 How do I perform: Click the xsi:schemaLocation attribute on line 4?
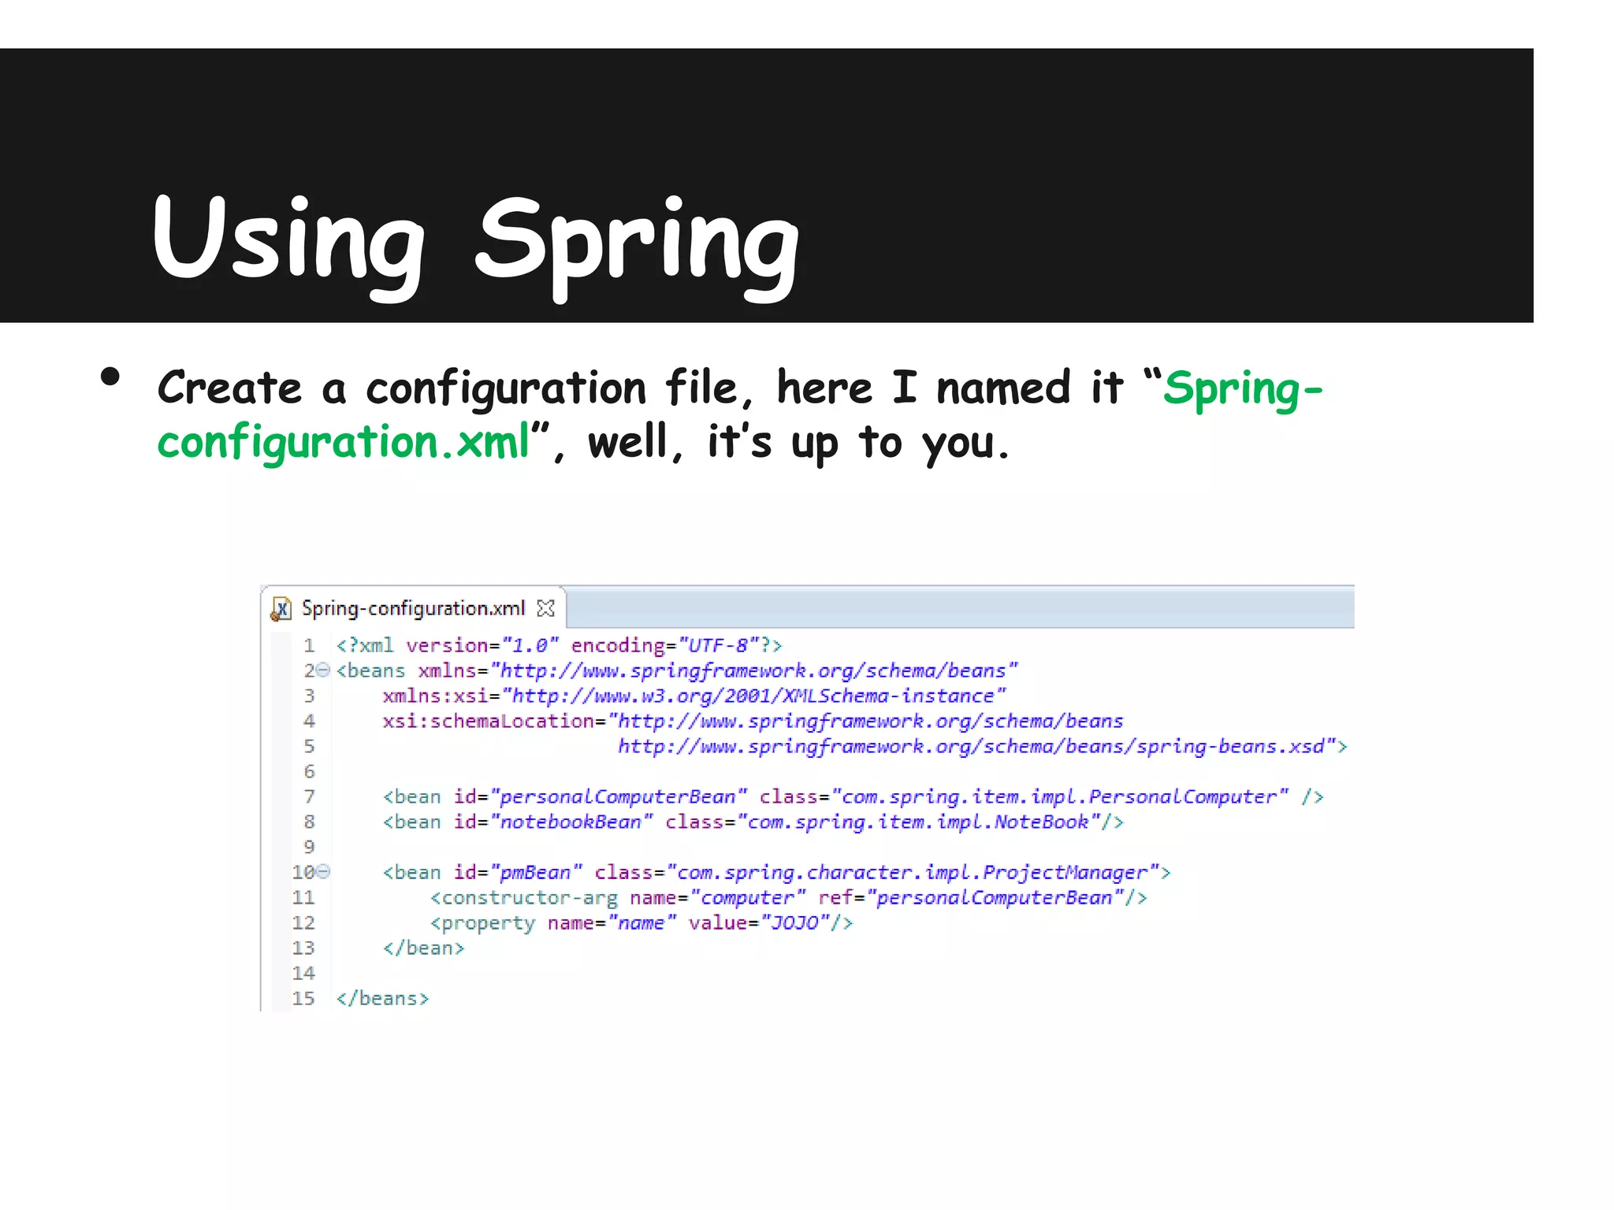[x=753, y=722]
